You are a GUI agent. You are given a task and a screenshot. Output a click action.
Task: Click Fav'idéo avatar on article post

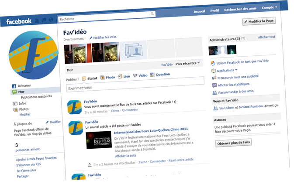pos(76,128)
